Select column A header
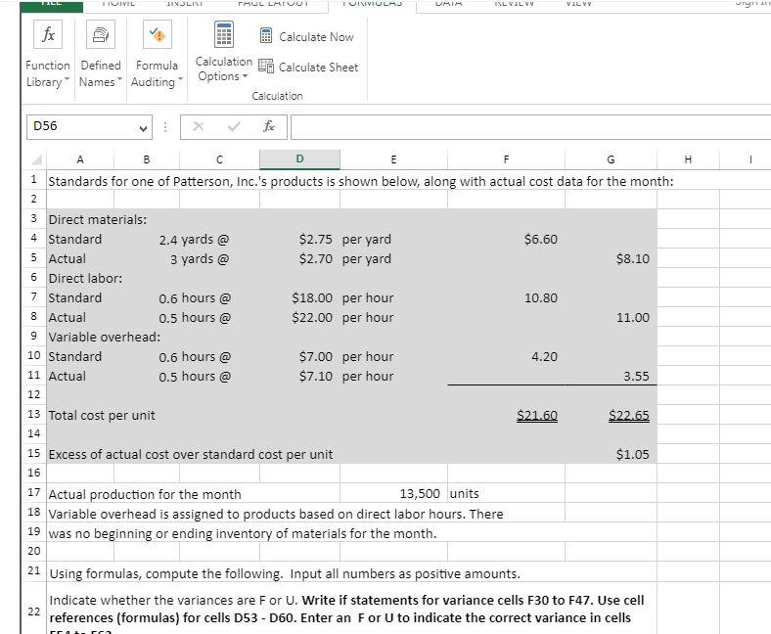Viewport: 771px width, 634px height. click(80, 159)
